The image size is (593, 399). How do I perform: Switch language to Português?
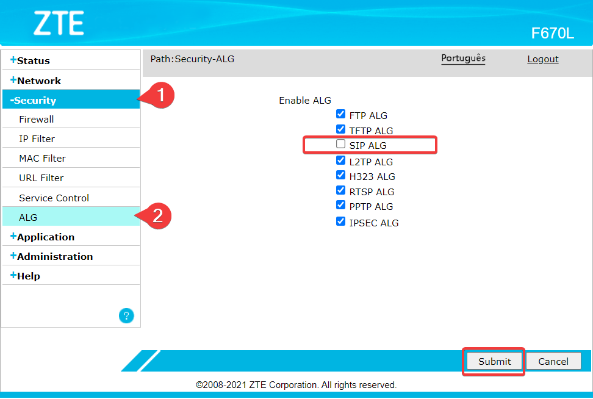[463, 59]
